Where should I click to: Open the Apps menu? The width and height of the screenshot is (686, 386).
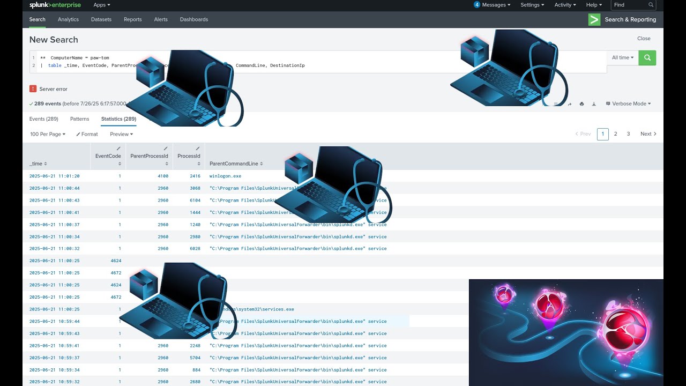tap(102, 5)
